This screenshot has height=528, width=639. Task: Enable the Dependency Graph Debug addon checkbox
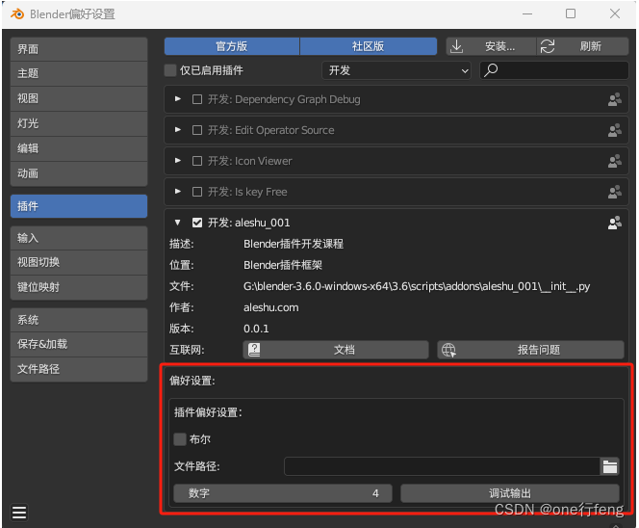point(197,99)
